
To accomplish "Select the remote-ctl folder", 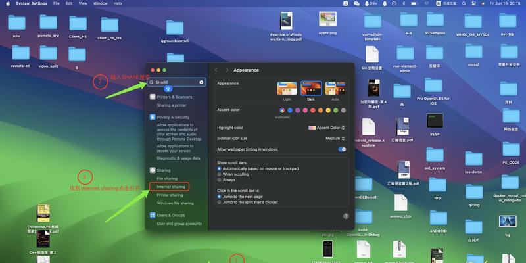I will (20, 53).
